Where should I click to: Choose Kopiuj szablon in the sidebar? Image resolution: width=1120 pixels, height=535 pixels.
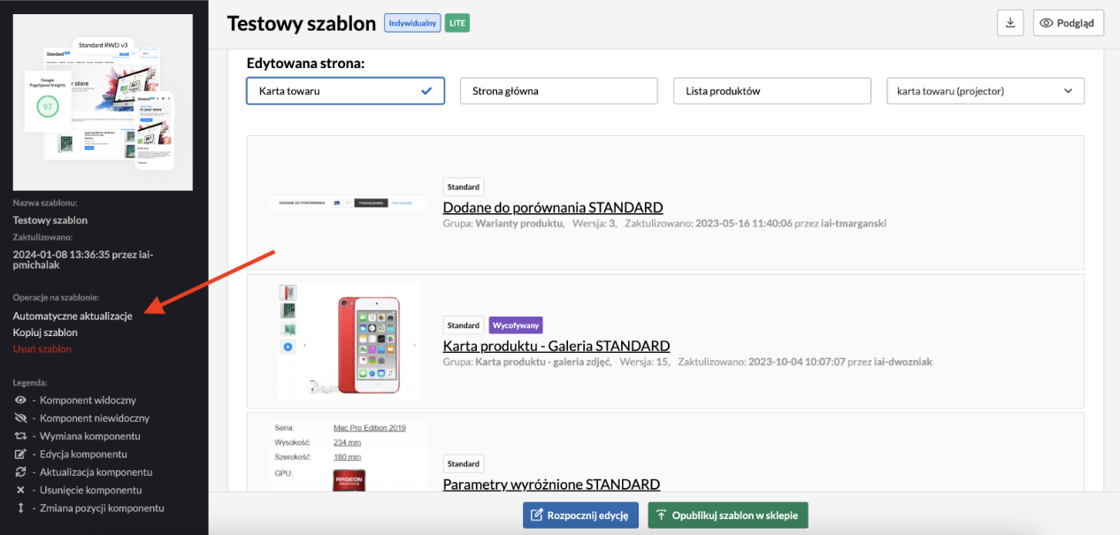[x=45, y=332]
